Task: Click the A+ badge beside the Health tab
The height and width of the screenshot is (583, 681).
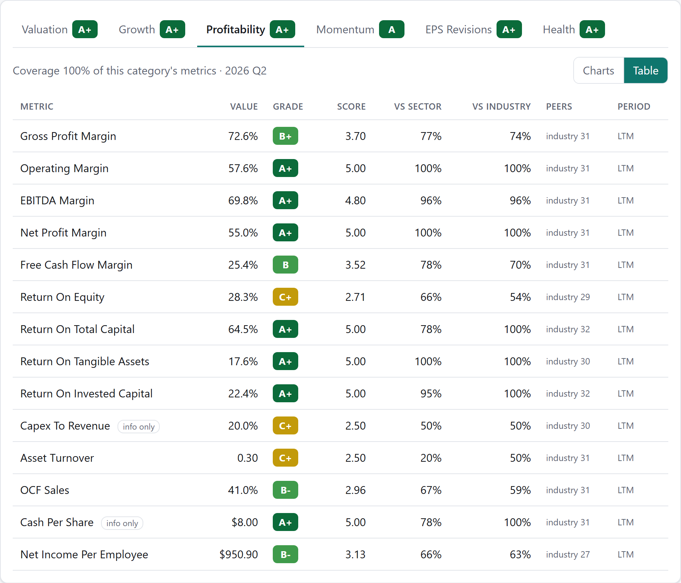Action: tap(592, 30)
